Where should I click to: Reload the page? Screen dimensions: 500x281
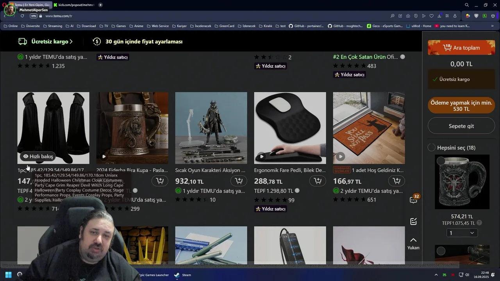click(x=22, y=16)
